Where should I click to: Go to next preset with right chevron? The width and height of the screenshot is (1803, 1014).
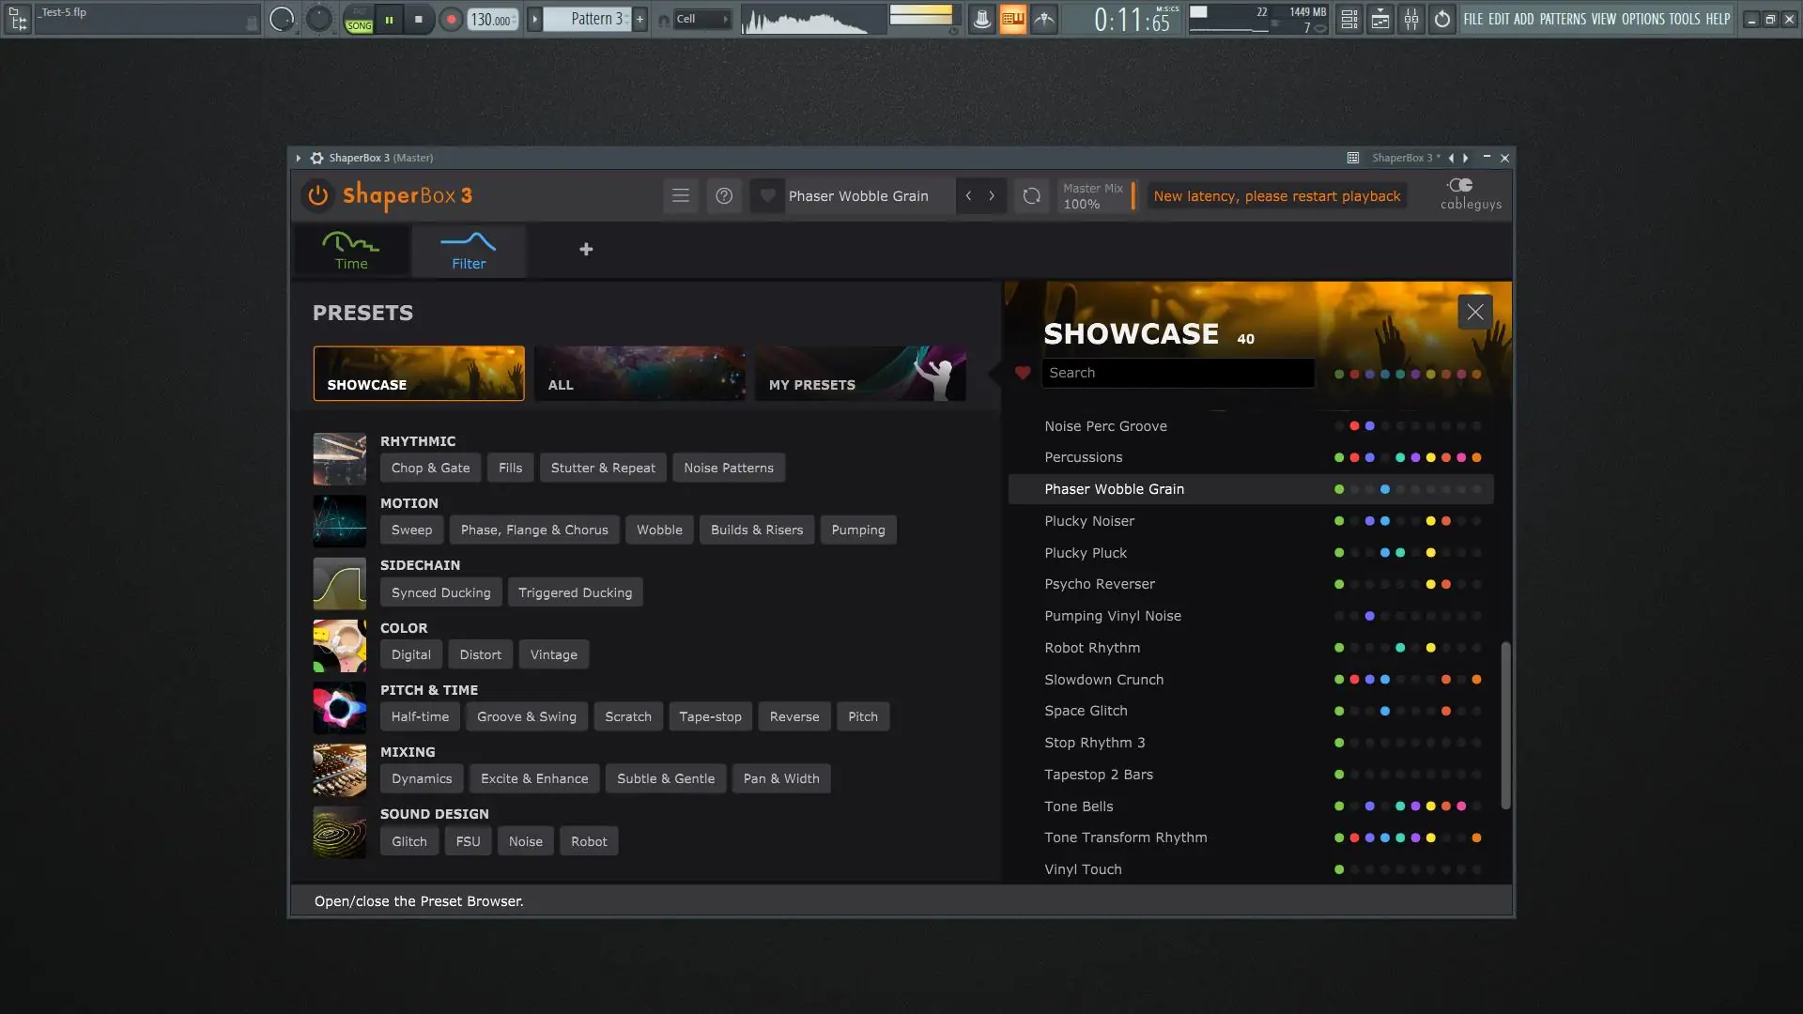[992, 195]
